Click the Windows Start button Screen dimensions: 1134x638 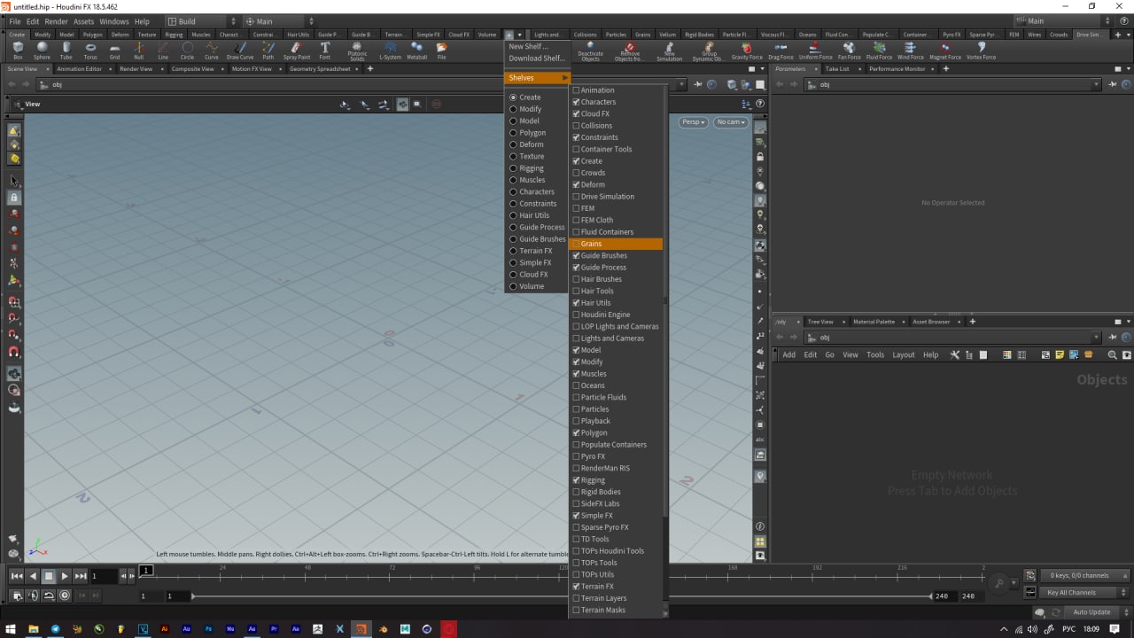(12, 628)
